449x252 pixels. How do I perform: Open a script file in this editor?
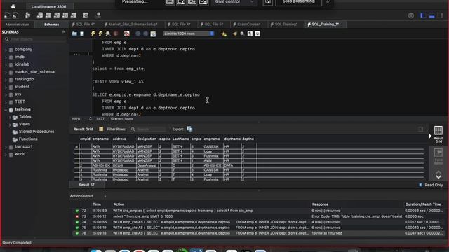pos(74,34)
